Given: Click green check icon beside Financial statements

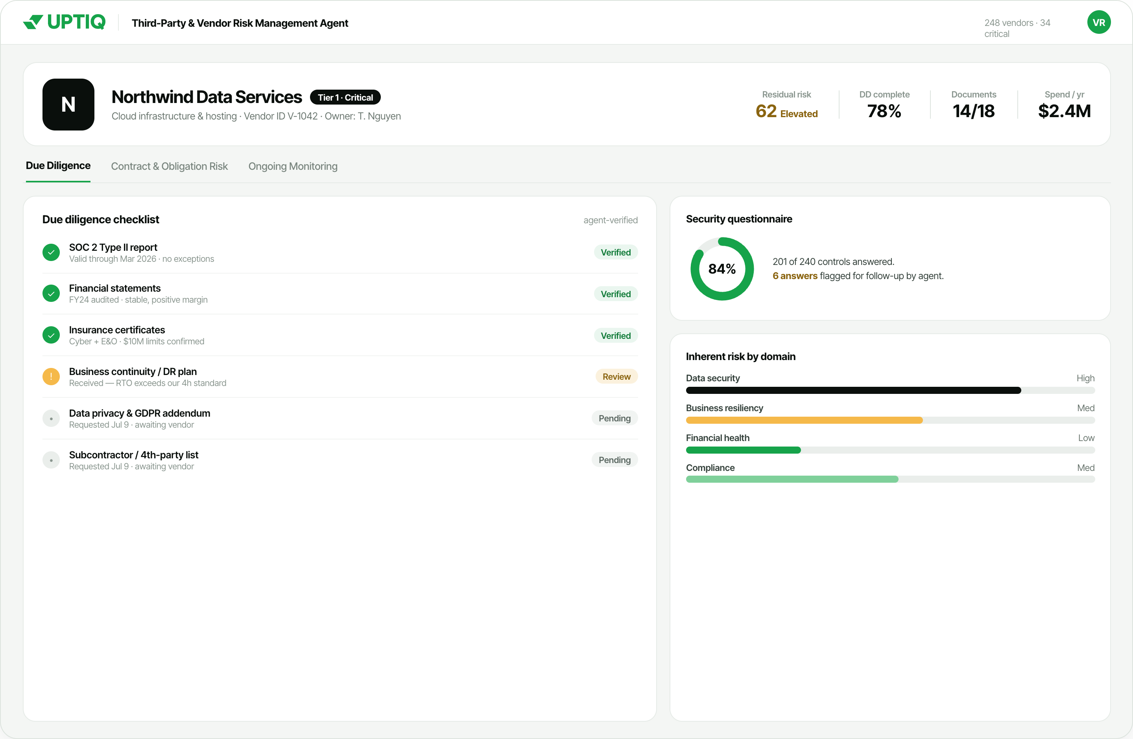Looking at the screenshot, I should coord(51,294).
